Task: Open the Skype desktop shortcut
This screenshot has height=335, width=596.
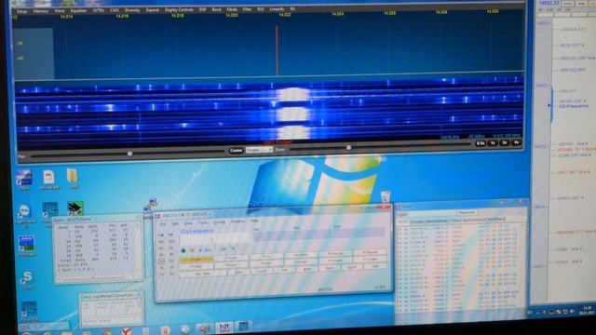Action: (x=26, y=280)
